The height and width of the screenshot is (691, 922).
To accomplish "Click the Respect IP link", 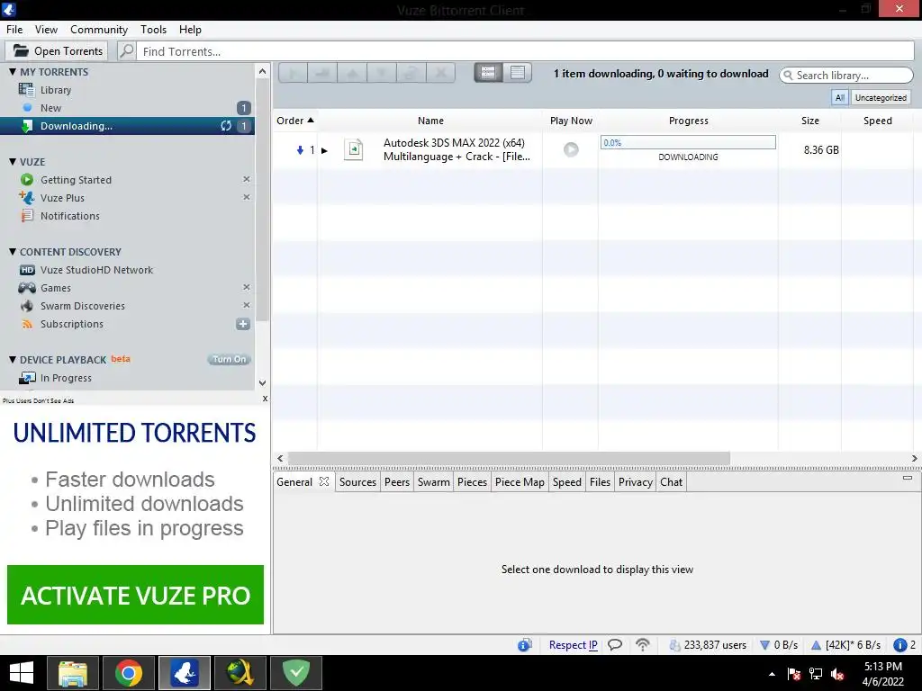I will (x=573, y=644).
